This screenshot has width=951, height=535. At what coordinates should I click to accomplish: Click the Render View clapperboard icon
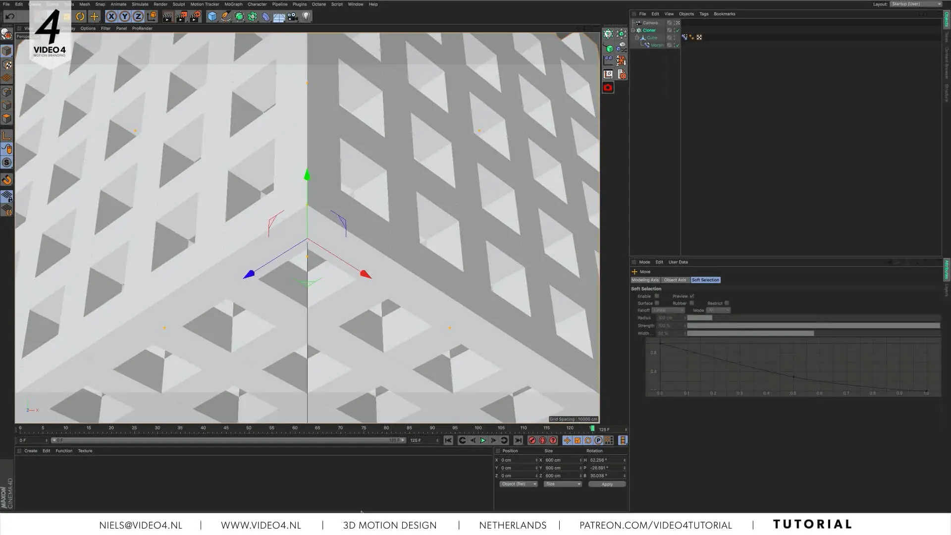click(167, 16)
